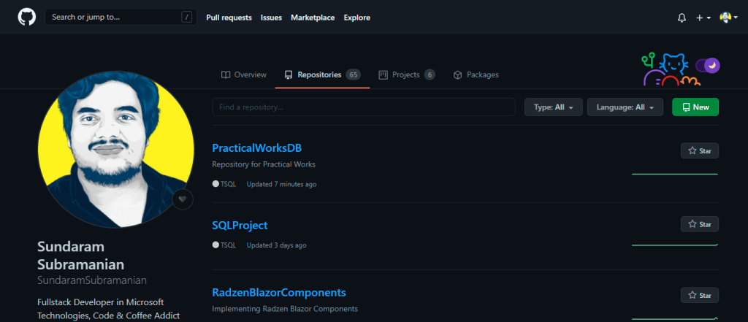Open the Projects tab
The width and height of the screenshot is (748, 322).
click(x=406, y=74)
